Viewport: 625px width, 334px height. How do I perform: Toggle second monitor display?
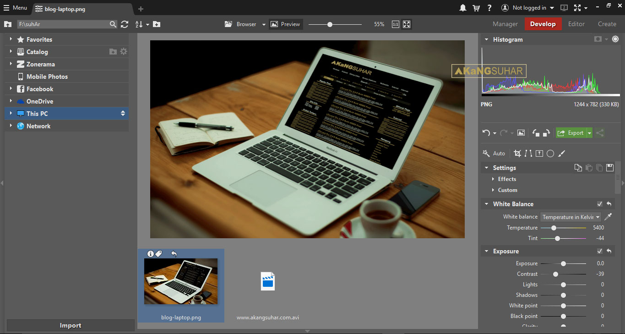[x=564, y=8]
